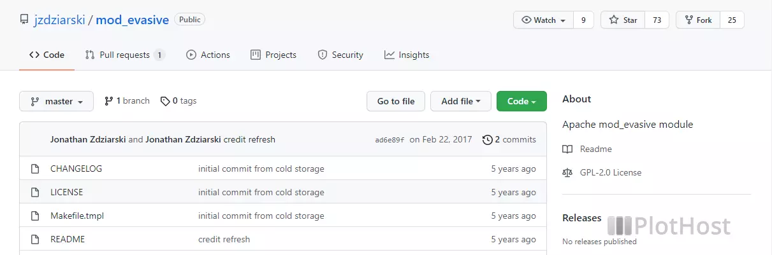Click the Fork icon button
This screenshot has height=255, width=772.
[x=688, y=20]
